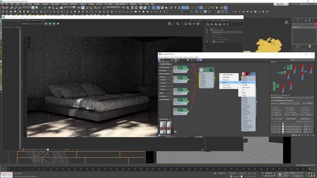Select the Unlink Selection tool
The height and width of the screenshot is (178, 317).
point(16,8)
